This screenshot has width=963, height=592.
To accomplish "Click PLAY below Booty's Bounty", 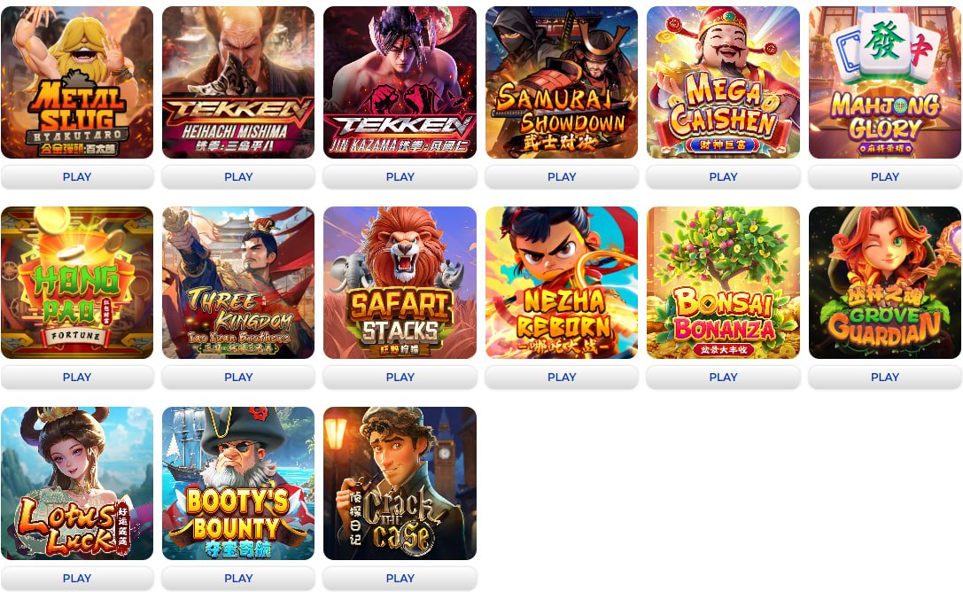I will point(238,578).
